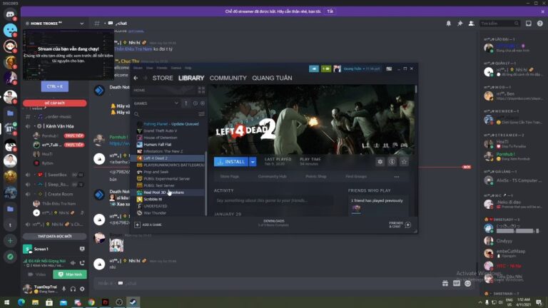The height and width of the screenshot is (308, 548).
Task: Open Discord home direct messages icon
Action: click(10, 14)
